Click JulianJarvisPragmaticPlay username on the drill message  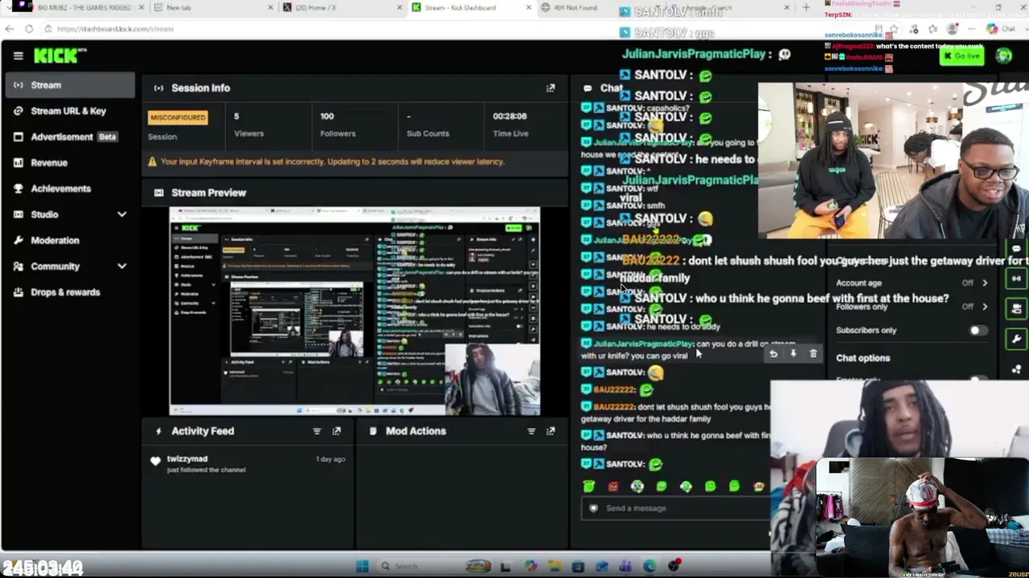pyautogui.click(x=643, y=344)
